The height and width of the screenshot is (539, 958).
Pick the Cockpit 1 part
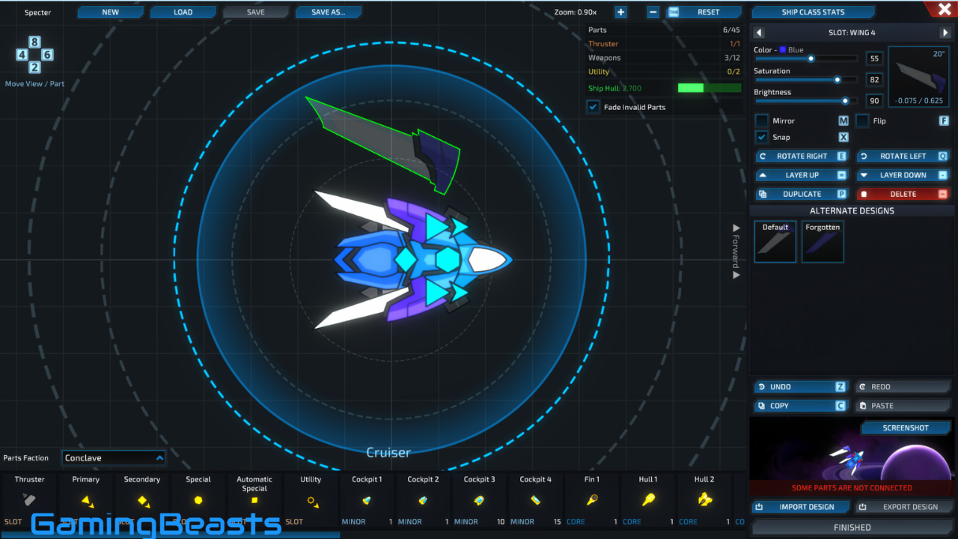coord(367,499)
